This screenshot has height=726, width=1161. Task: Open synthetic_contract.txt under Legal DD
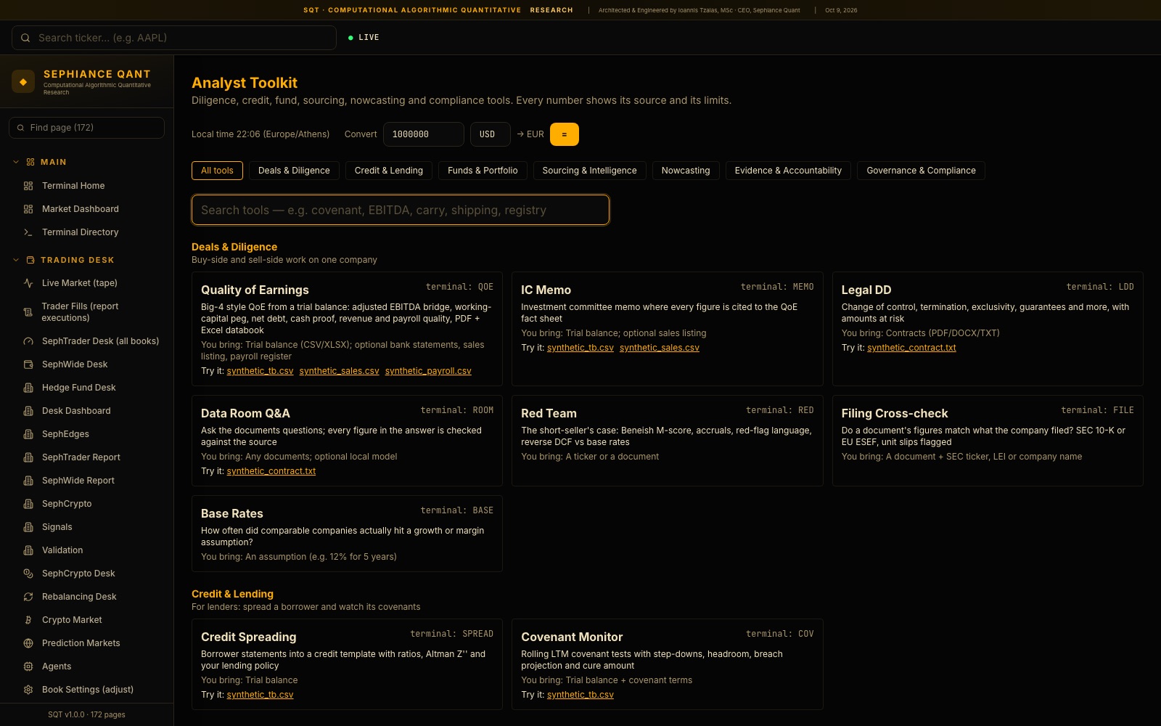coord(911,348)
